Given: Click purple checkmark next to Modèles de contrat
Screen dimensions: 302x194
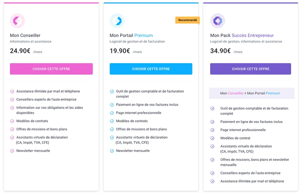Looking at the screenshot, I should (x=212, y=138).
